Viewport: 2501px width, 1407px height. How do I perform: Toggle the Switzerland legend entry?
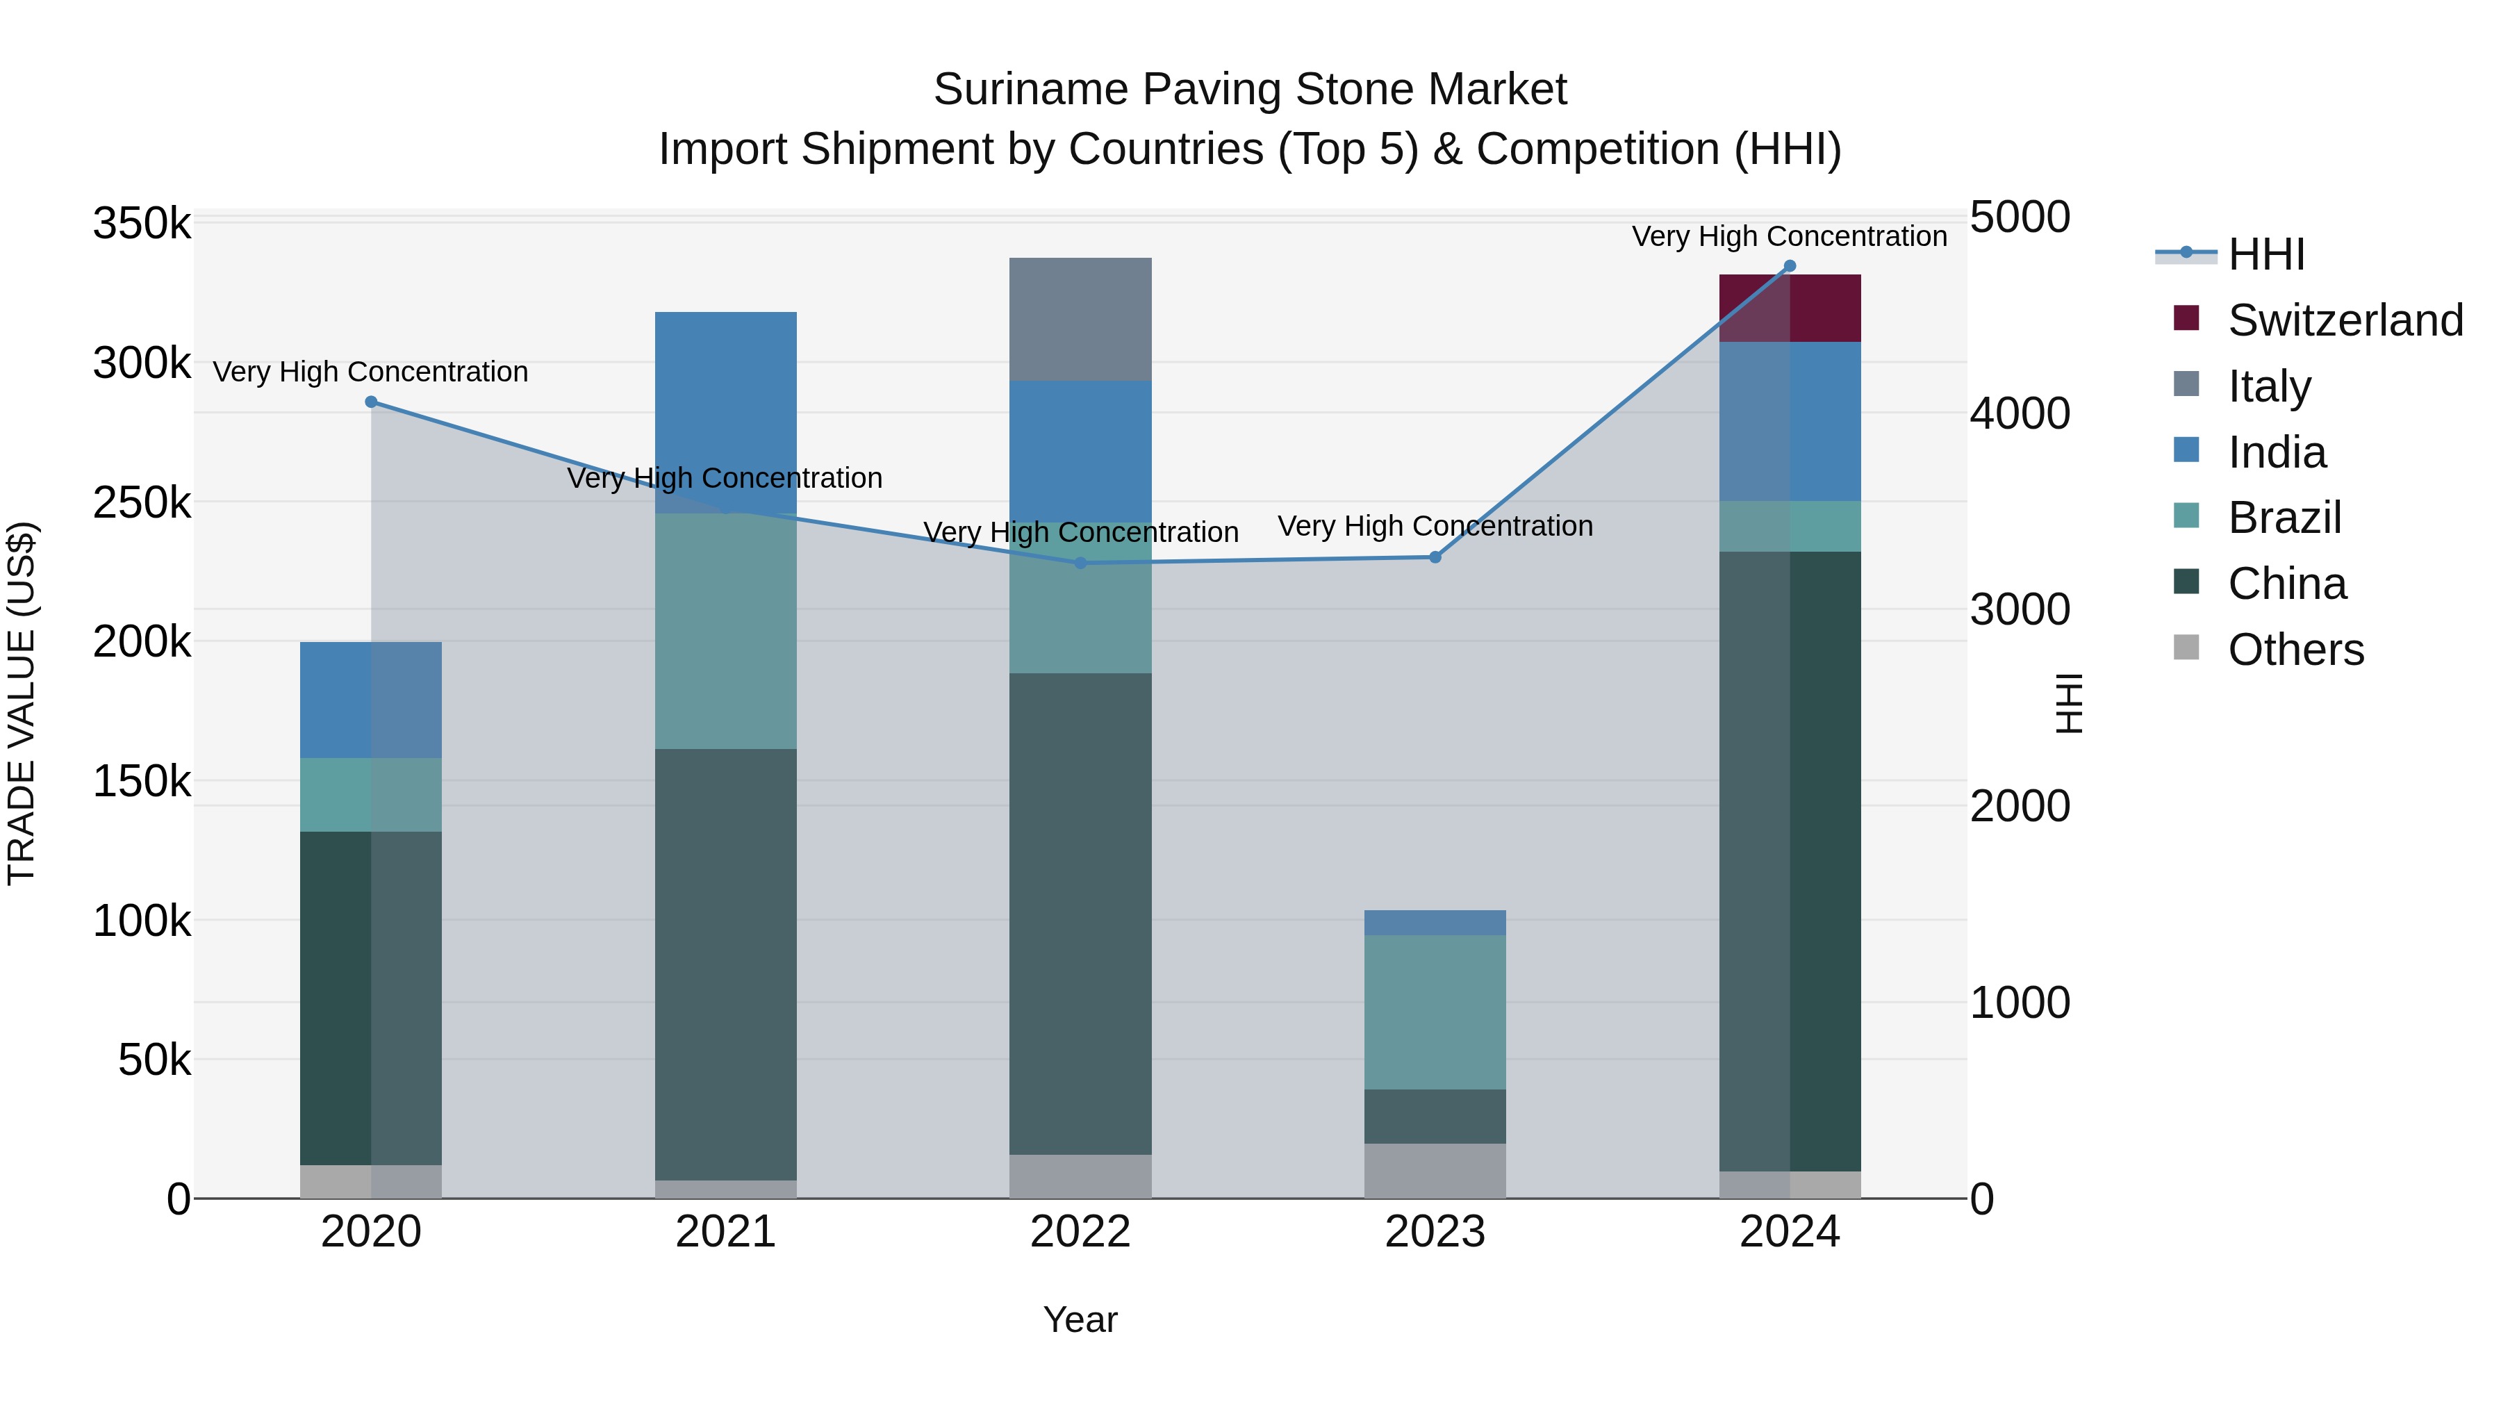click(x=2318, y=320)
